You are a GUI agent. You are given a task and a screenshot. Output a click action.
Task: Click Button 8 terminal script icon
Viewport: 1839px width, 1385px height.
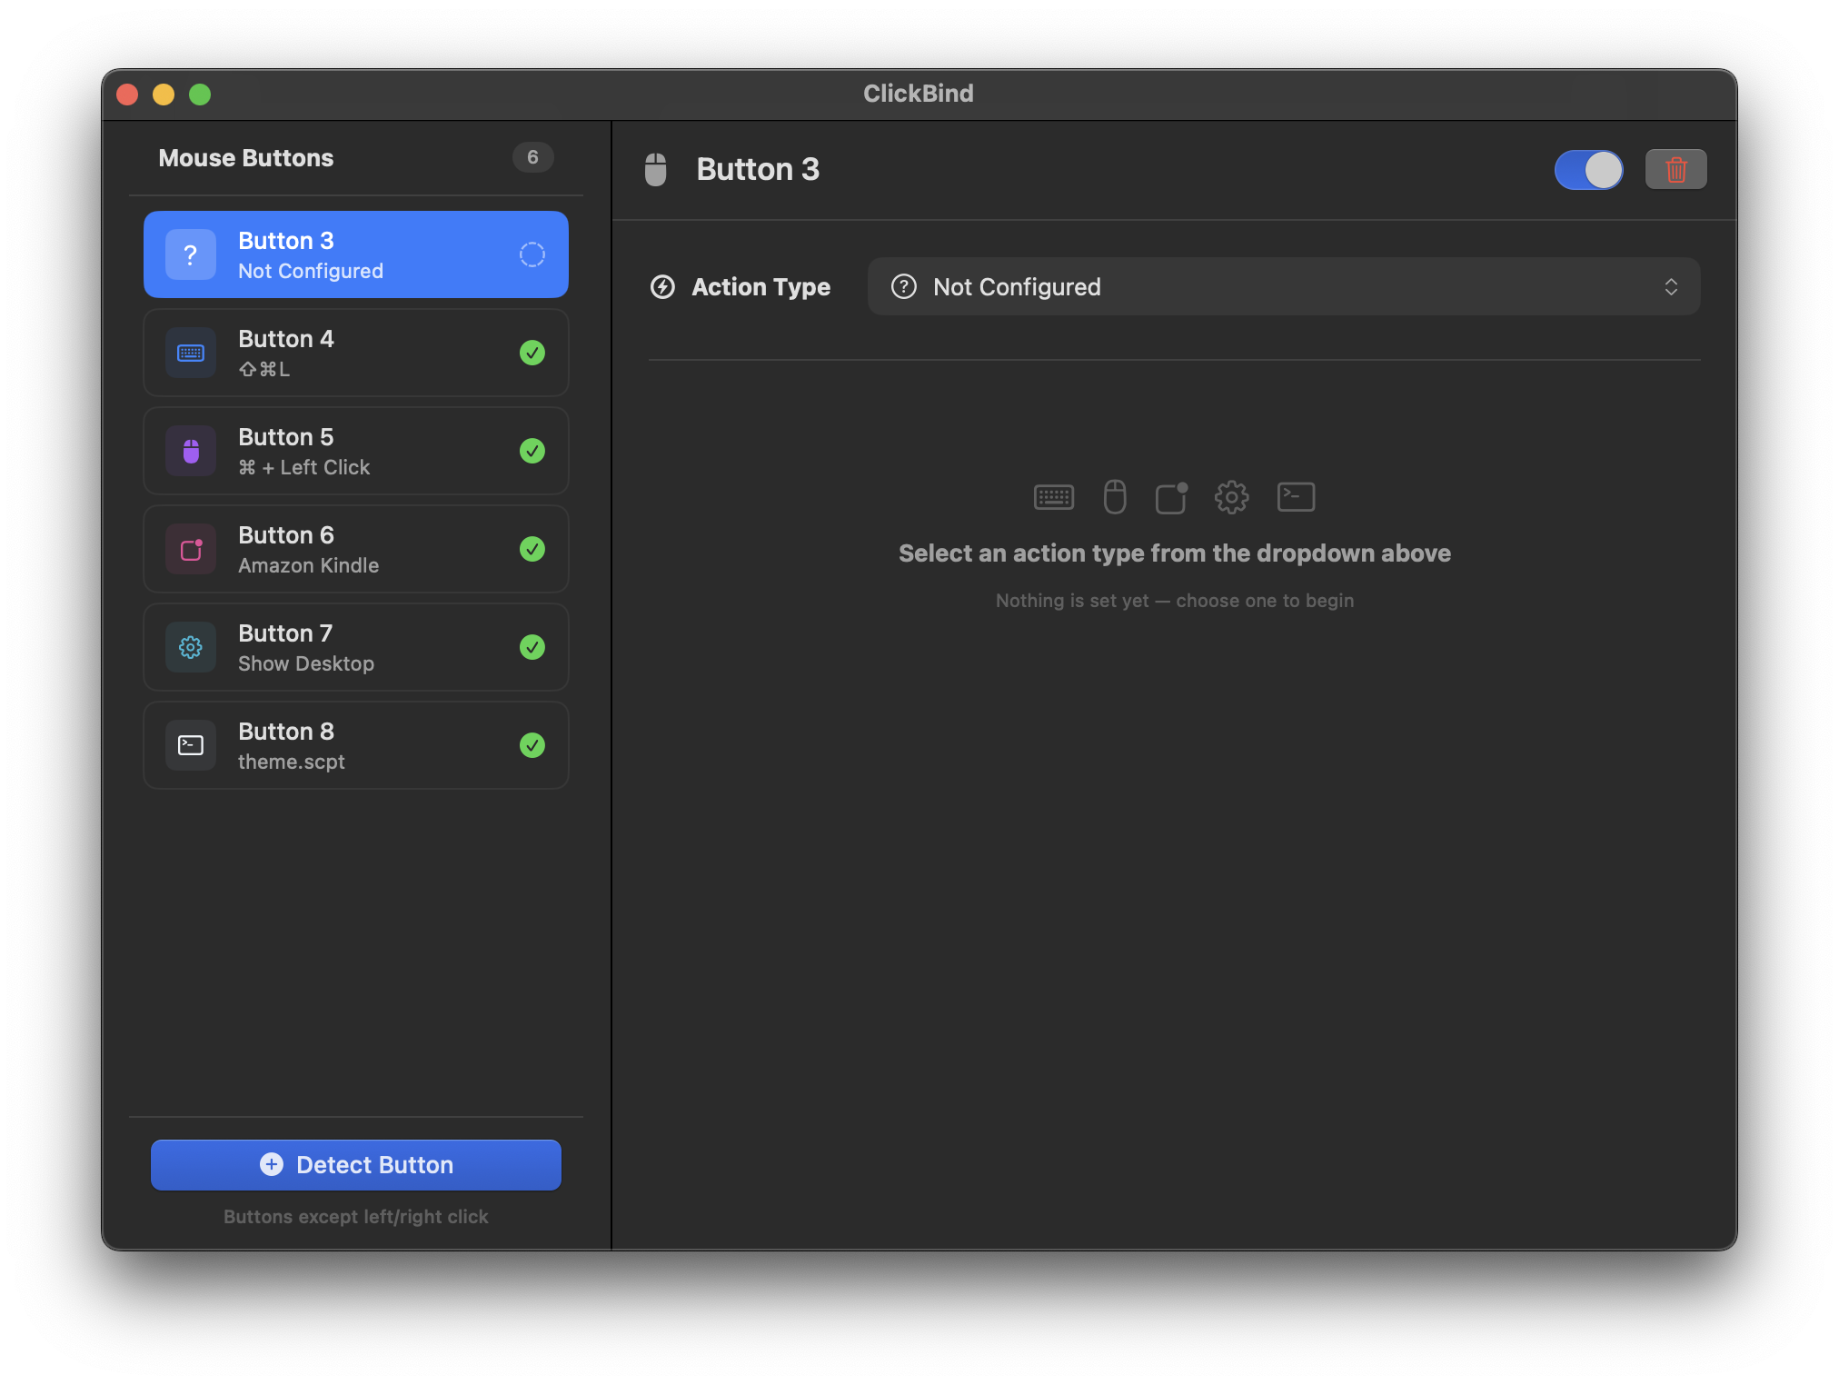(191, 746)
